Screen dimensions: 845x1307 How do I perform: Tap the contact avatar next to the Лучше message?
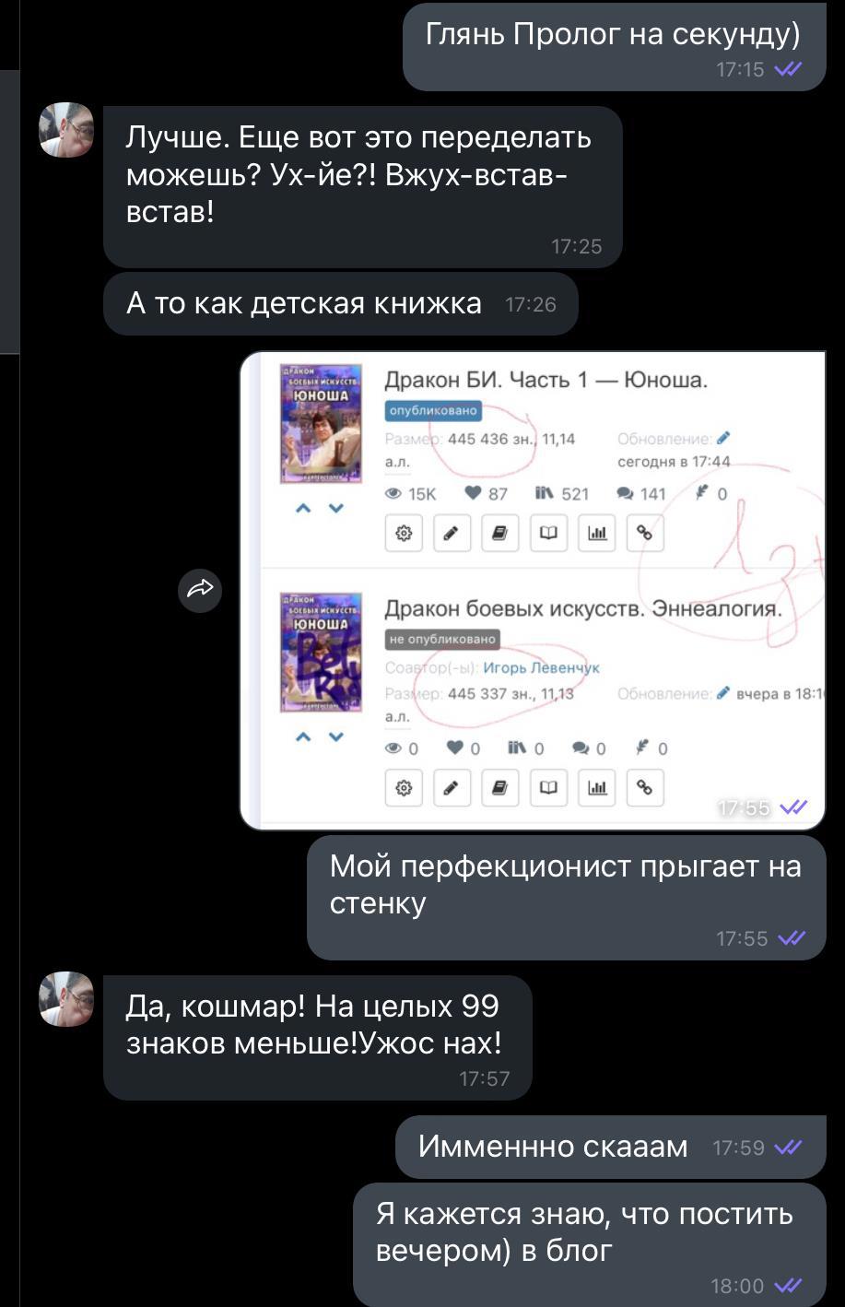point(66,130)
